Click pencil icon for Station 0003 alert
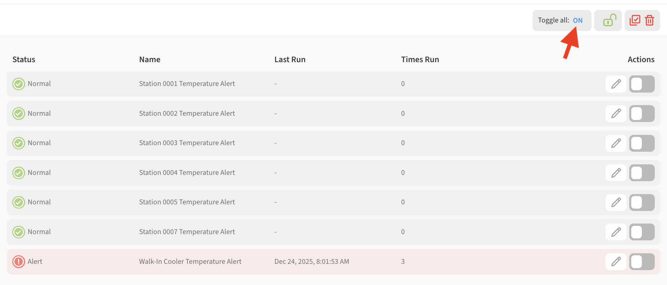The width and height of the screenshot is (667, 285). coord(616,143)
